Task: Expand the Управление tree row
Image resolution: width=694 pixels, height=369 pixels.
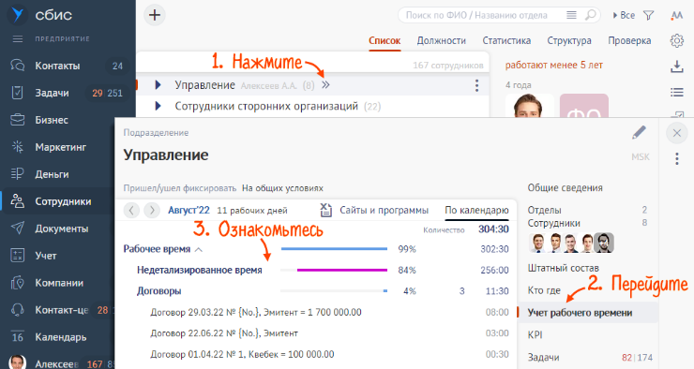Action: coord(158,85)
